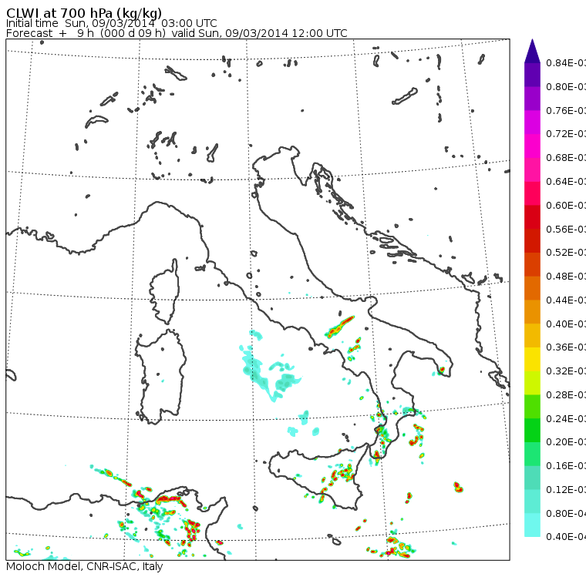
Task: Select the pink band between 0.68E-03 and 0.72E-03
Action: click(x=532, y=146)
